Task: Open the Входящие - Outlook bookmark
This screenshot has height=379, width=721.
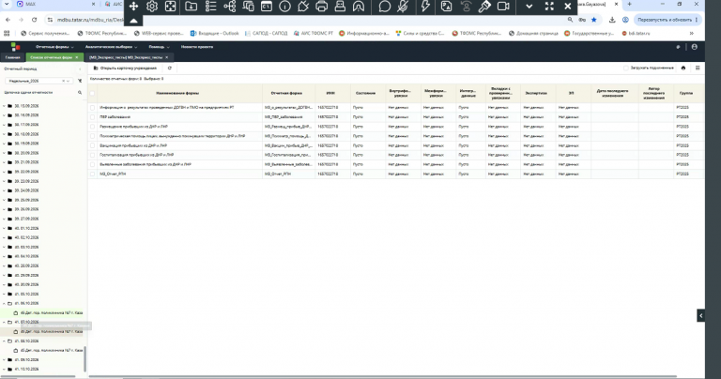Action: pyautogui.click(x=215, y=33)
